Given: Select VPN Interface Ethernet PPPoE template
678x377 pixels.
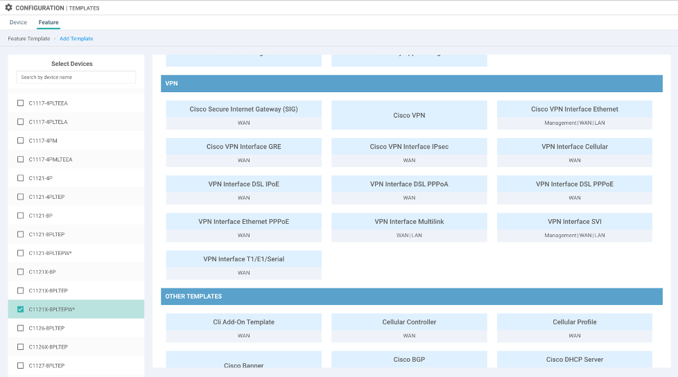Looking at the screenshot, I should (x=243, y=227).
